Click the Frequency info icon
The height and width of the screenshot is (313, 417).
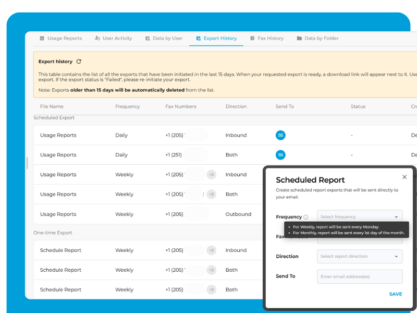306,217
